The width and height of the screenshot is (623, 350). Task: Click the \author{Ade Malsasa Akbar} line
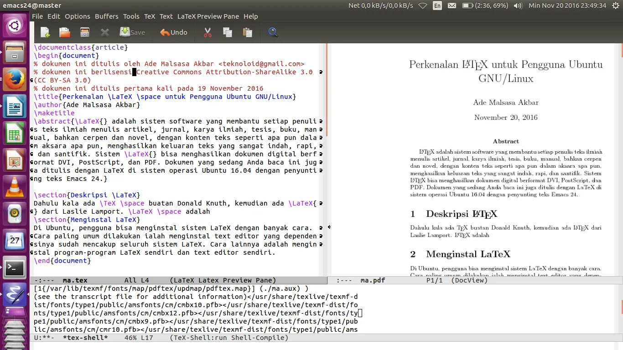coord(87,105)
